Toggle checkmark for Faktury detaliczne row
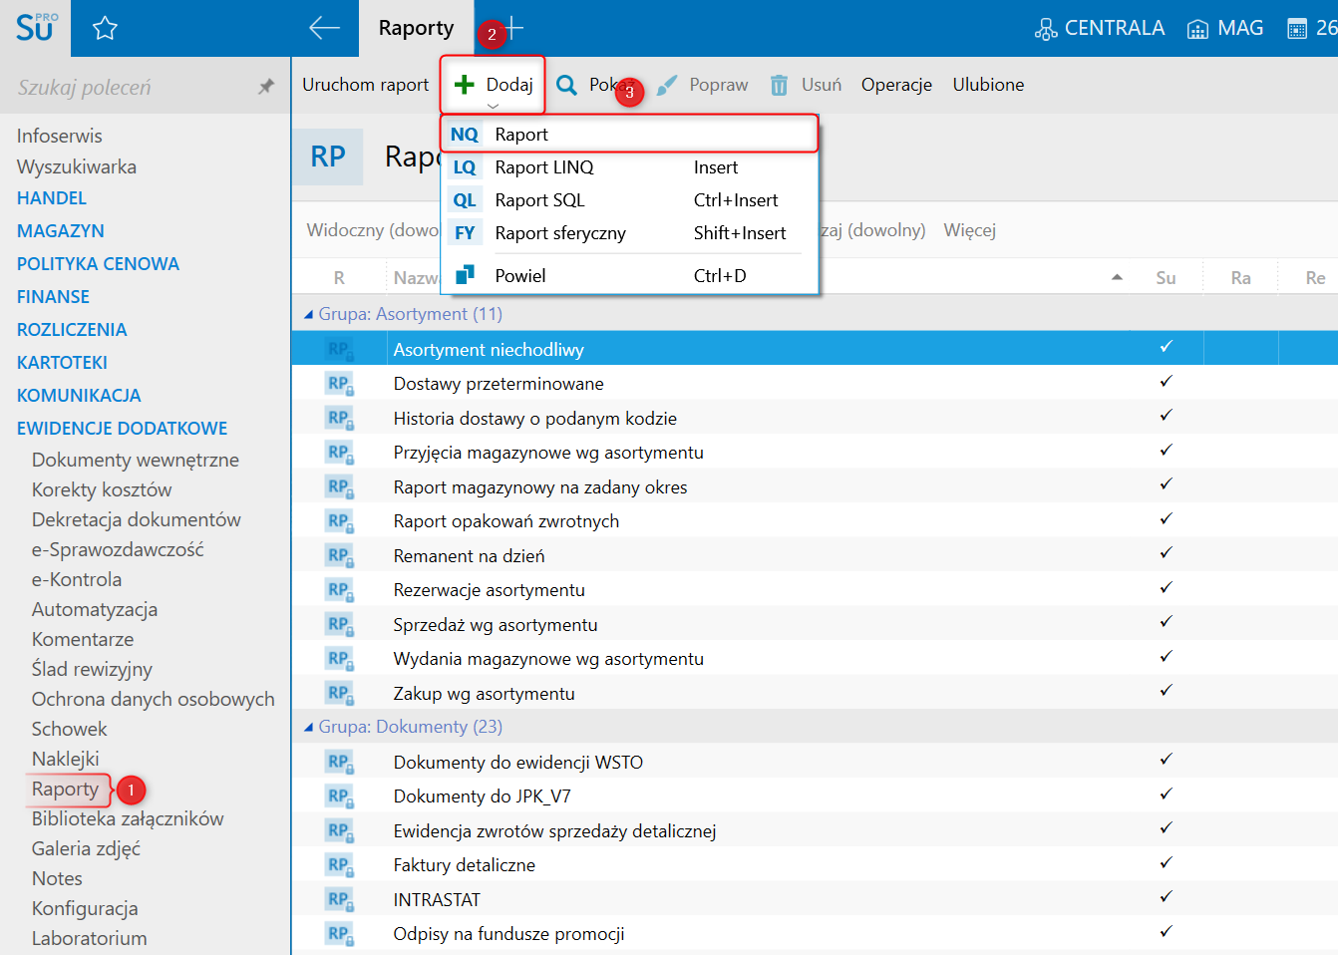Image resolution: width=1338 pixels, height=955 pixels. [x=1166, y=863]
